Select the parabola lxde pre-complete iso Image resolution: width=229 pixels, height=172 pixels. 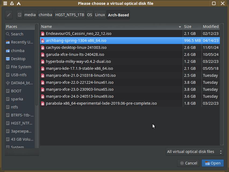(x=130, y=104)
